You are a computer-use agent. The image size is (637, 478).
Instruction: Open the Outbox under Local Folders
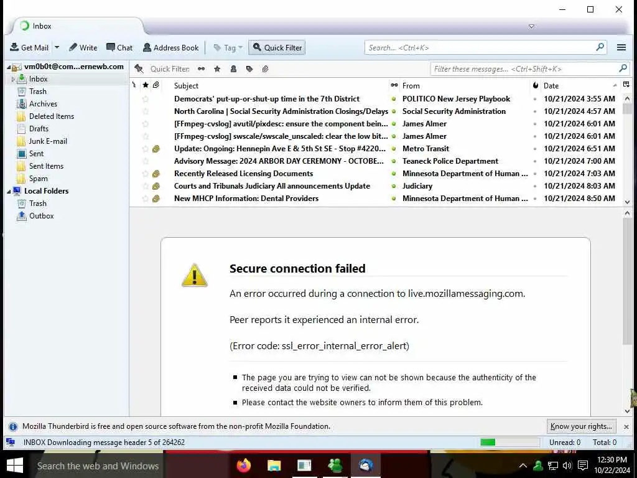click(x=42, y=216)
